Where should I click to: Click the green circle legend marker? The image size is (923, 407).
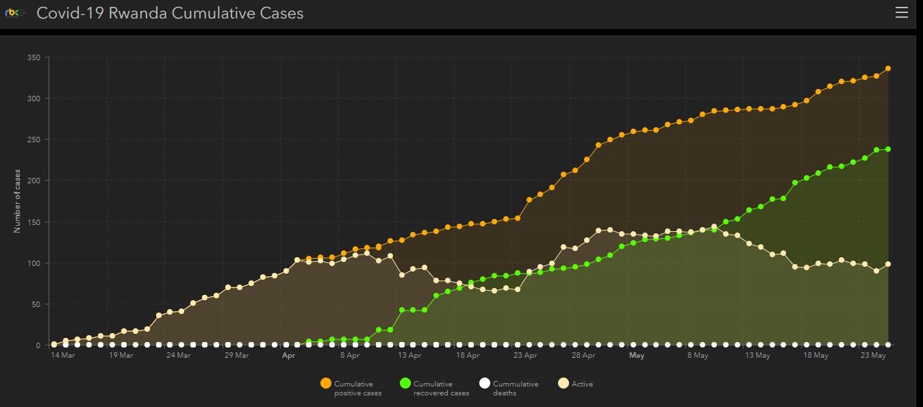pyautogui.click(x=405, y=384)
